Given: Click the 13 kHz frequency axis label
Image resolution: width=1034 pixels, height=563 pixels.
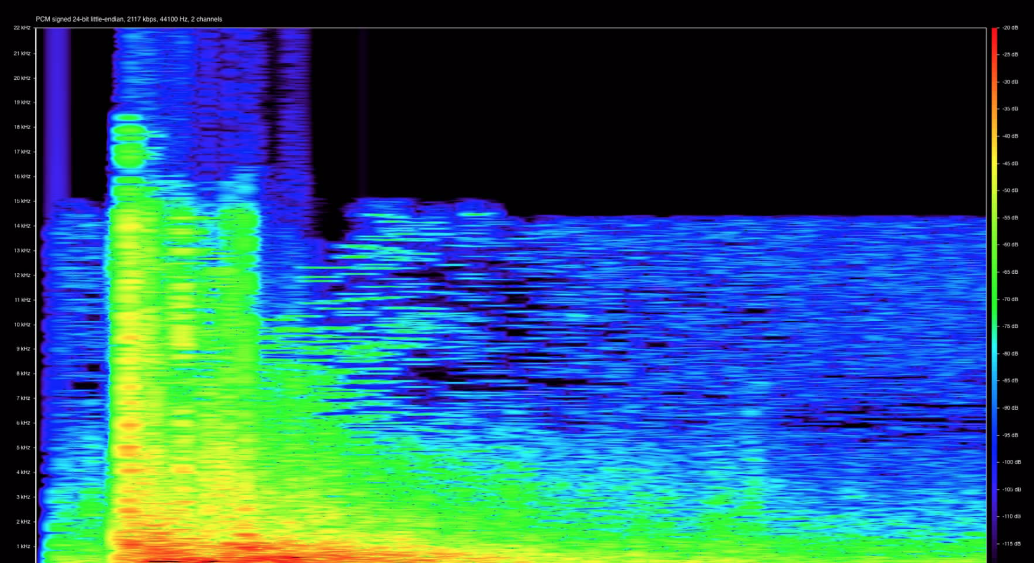Looking at the screenshot, I should coord(22,250).
